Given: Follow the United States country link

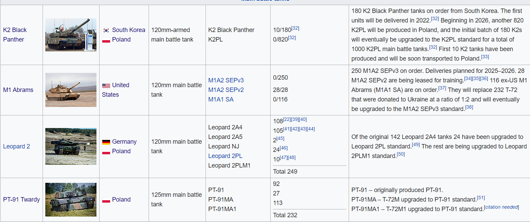Looking at the screenshot, I should pos(116,90).
